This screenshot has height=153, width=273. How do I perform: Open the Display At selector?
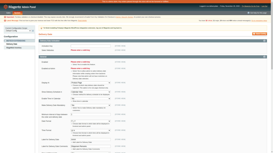(90, 83)
